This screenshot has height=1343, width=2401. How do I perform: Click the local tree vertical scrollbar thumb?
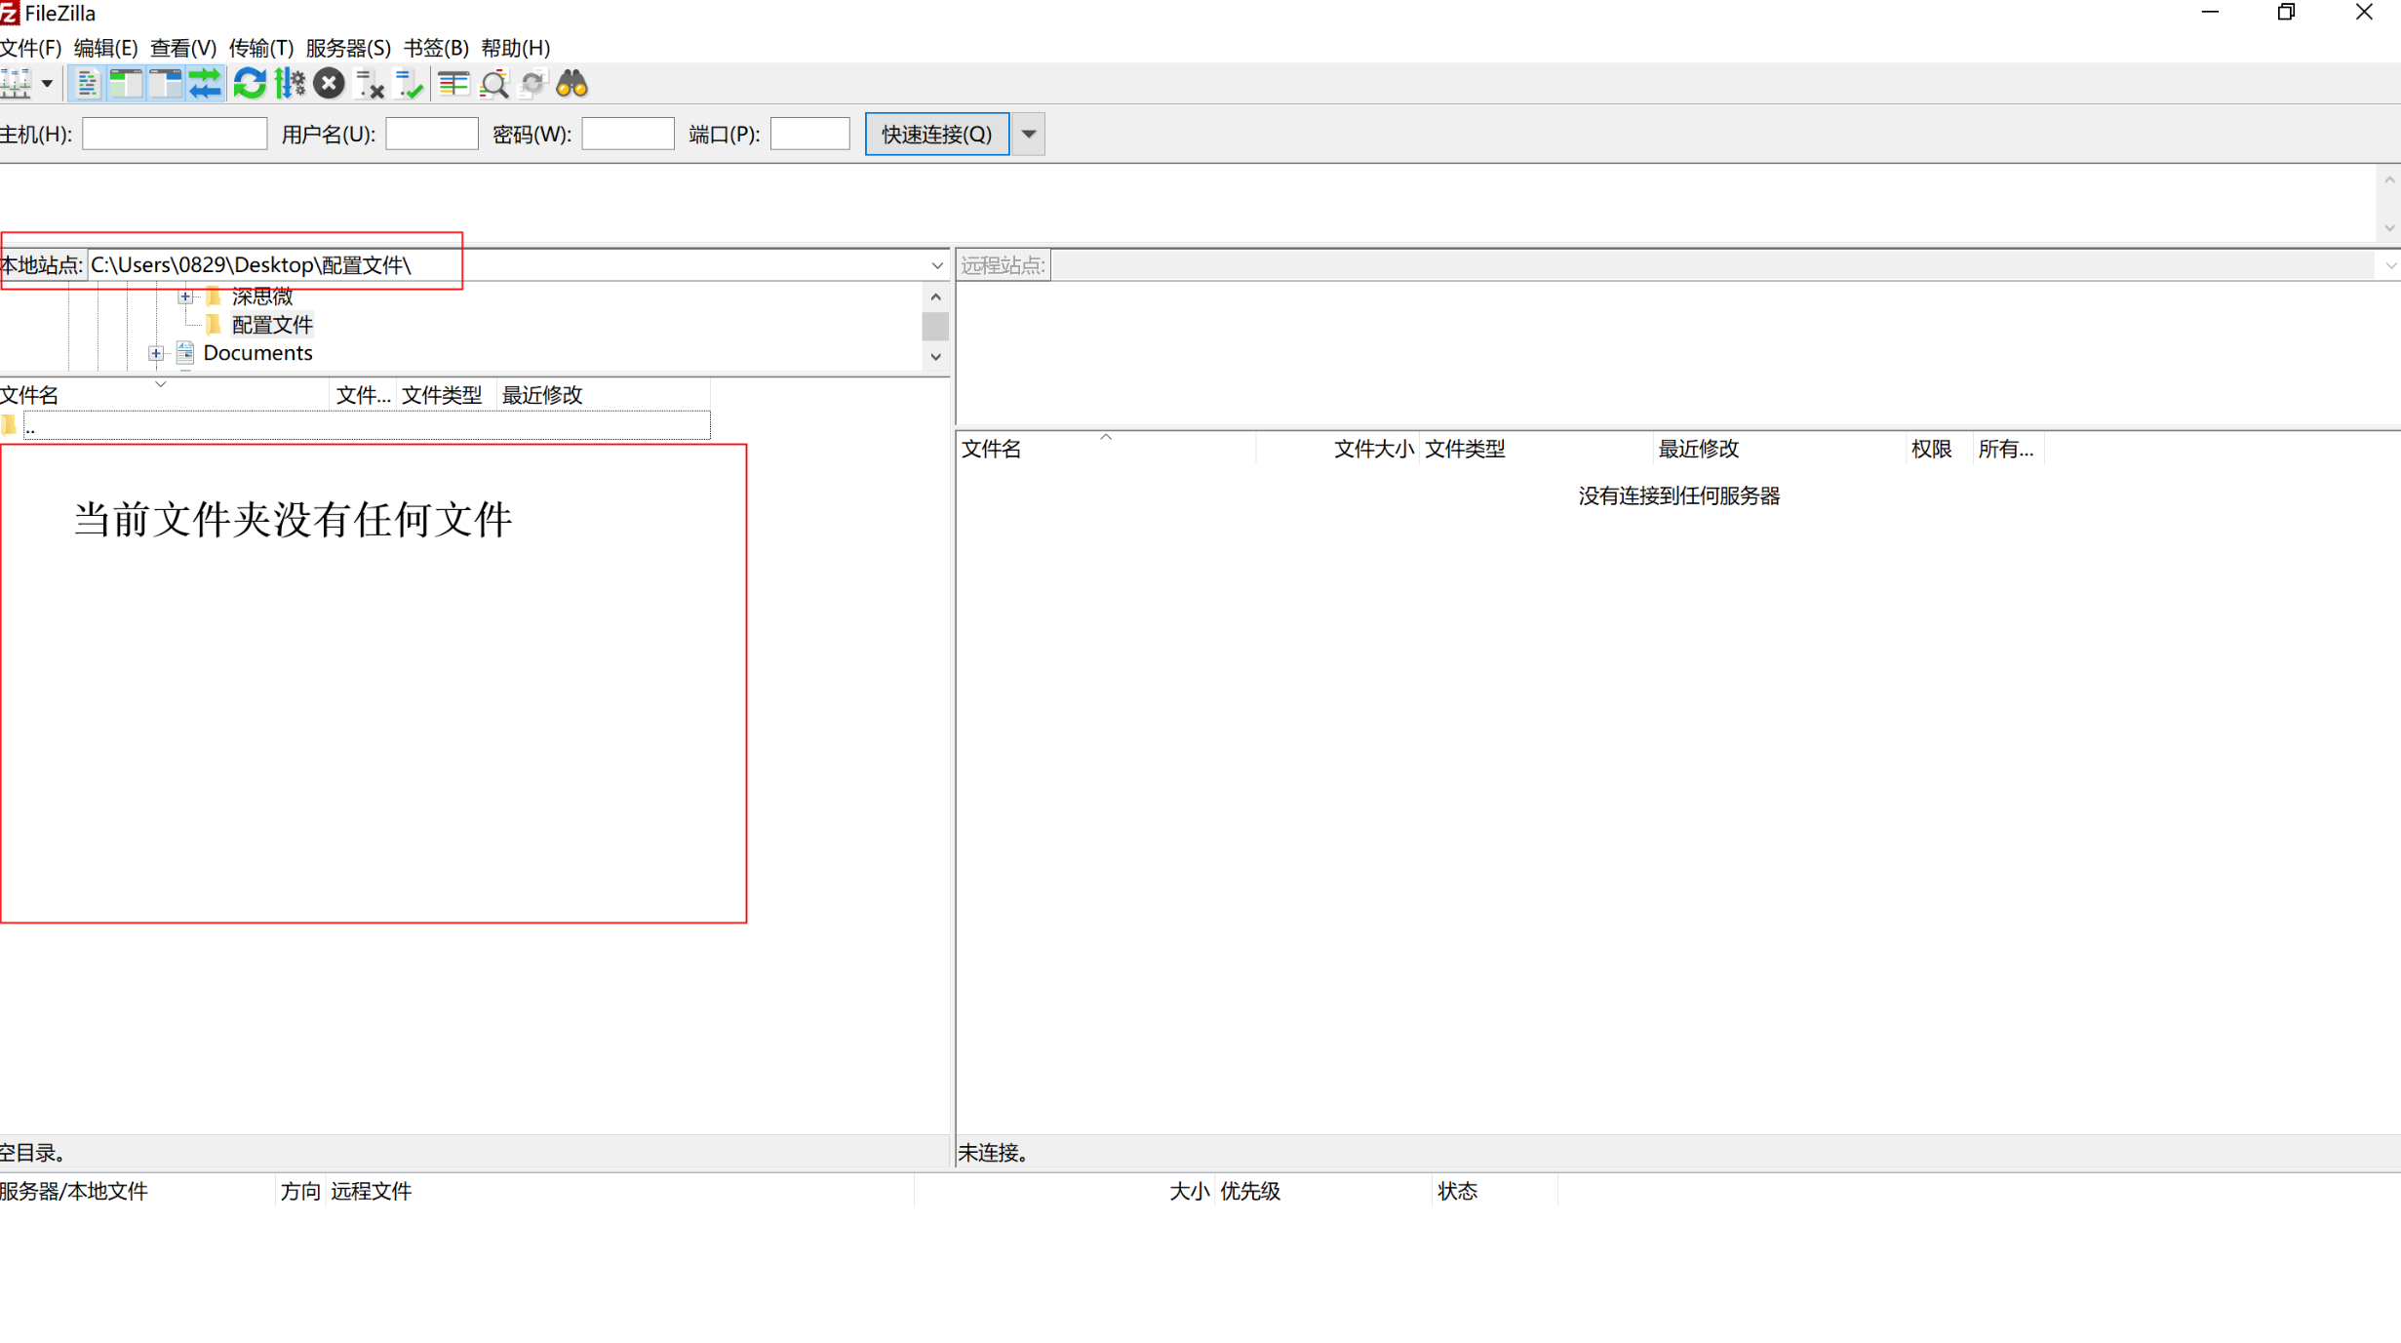click(935, 326)
